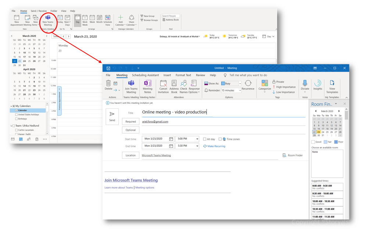Open start time 5:00 PM dropdown
This screenshot has width=375, height=239.
(x=197, y=139)
